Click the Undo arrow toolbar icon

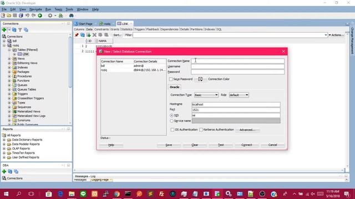pos(27,15)
